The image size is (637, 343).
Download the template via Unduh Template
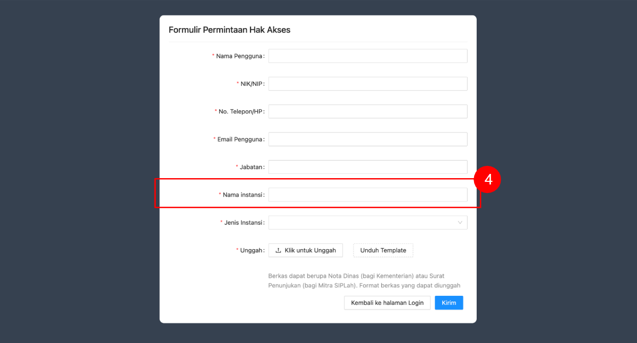[x=383, y=250]
